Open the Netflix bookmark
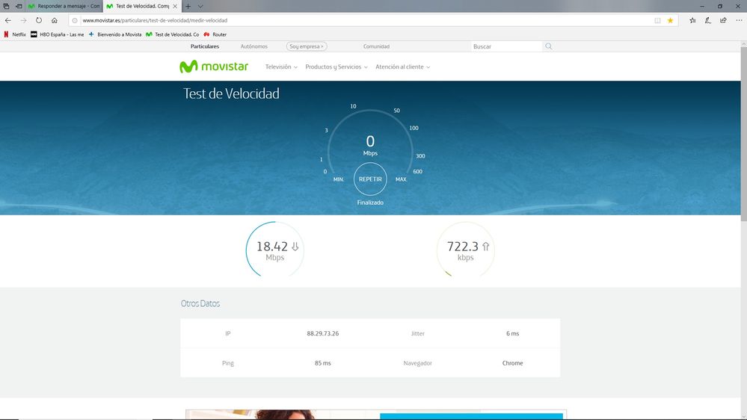Screen dimensions: 747x420 (16, 34)
